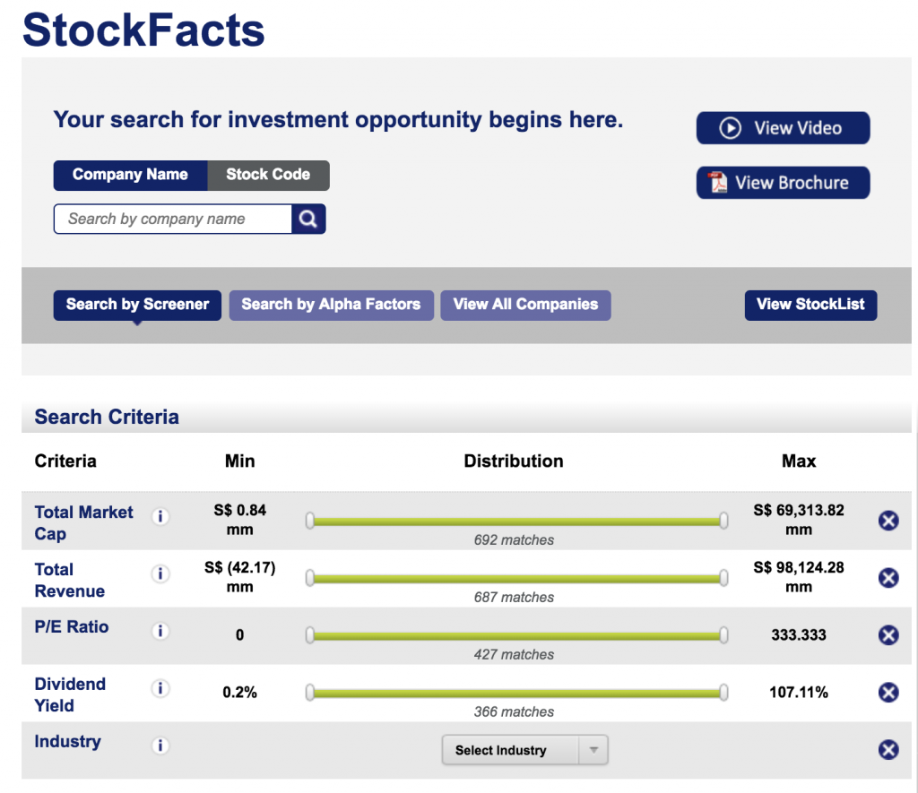Open info icon for Total Revenue
This screenshot has width=918, height=793.
pos(160,573)
